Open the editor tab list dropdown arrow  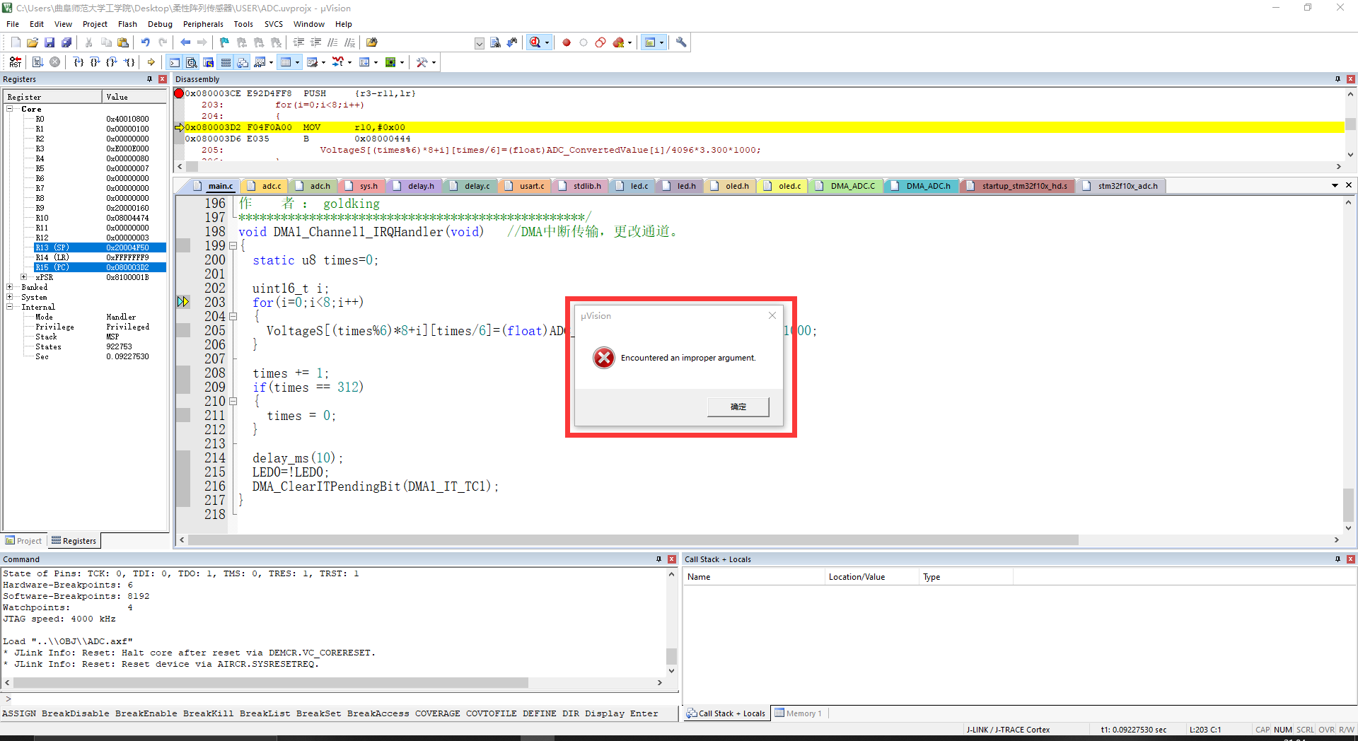(1335, 185)
